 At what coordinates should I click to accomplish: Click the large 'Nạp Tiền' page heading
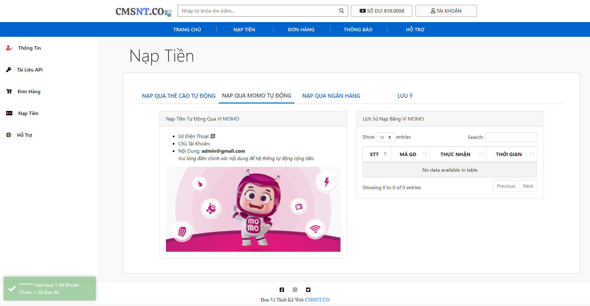tap(162, 56)
